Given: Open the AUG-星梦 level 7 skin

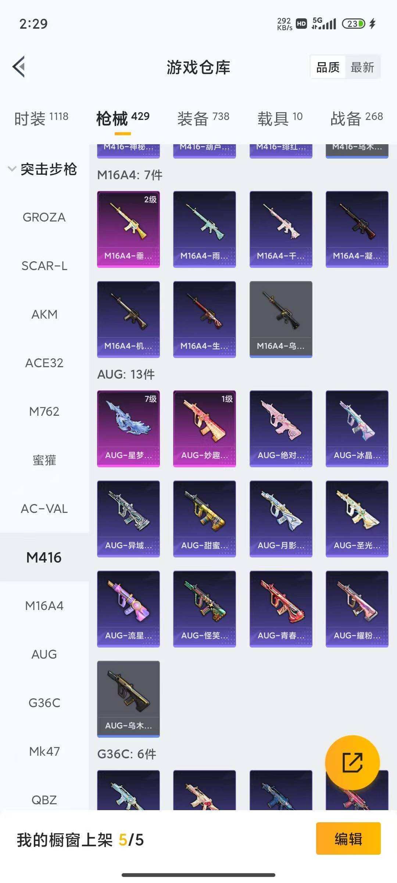Looking at the screenshot, I should pos(128,429).
